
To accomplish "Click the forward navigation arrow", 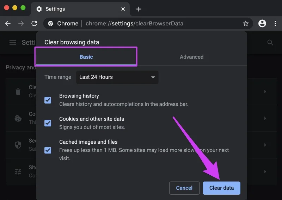I will coord(21,23).
